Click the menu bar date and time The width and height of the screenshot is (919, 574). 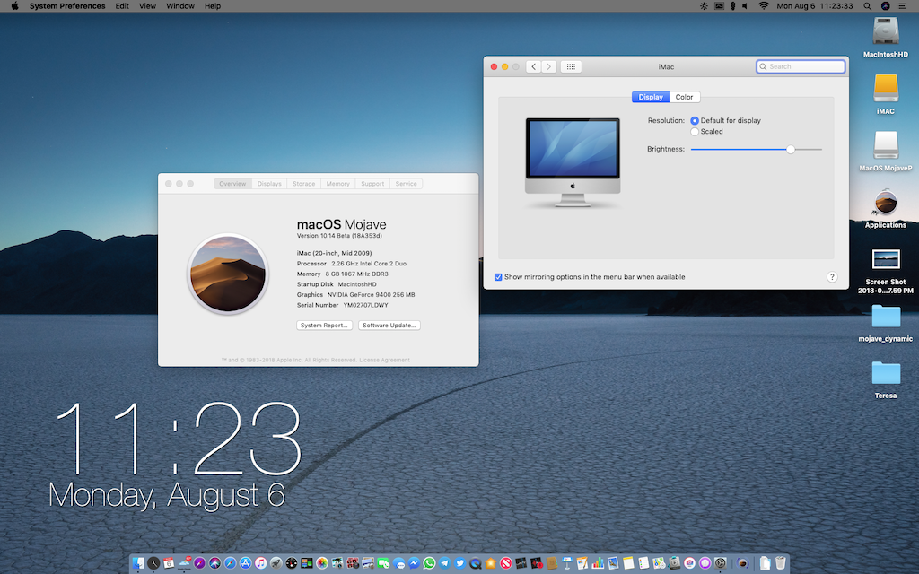tap(815, 6)
